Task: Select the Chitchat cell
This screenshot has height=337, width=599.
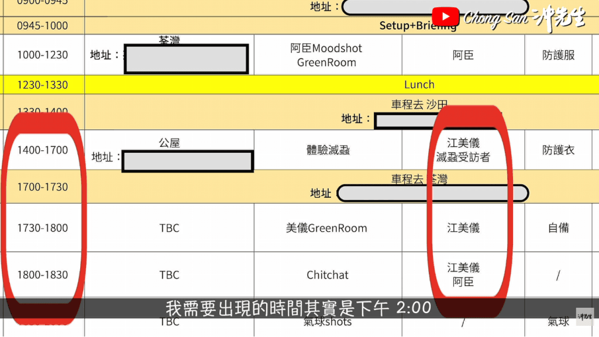Action: (x=328, y=275)
